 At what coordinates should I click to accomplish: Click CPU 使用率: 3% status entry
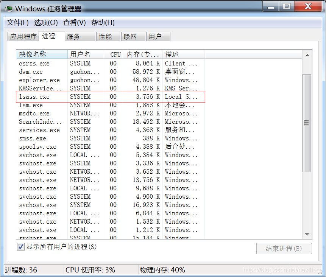[x=90, y=270]
